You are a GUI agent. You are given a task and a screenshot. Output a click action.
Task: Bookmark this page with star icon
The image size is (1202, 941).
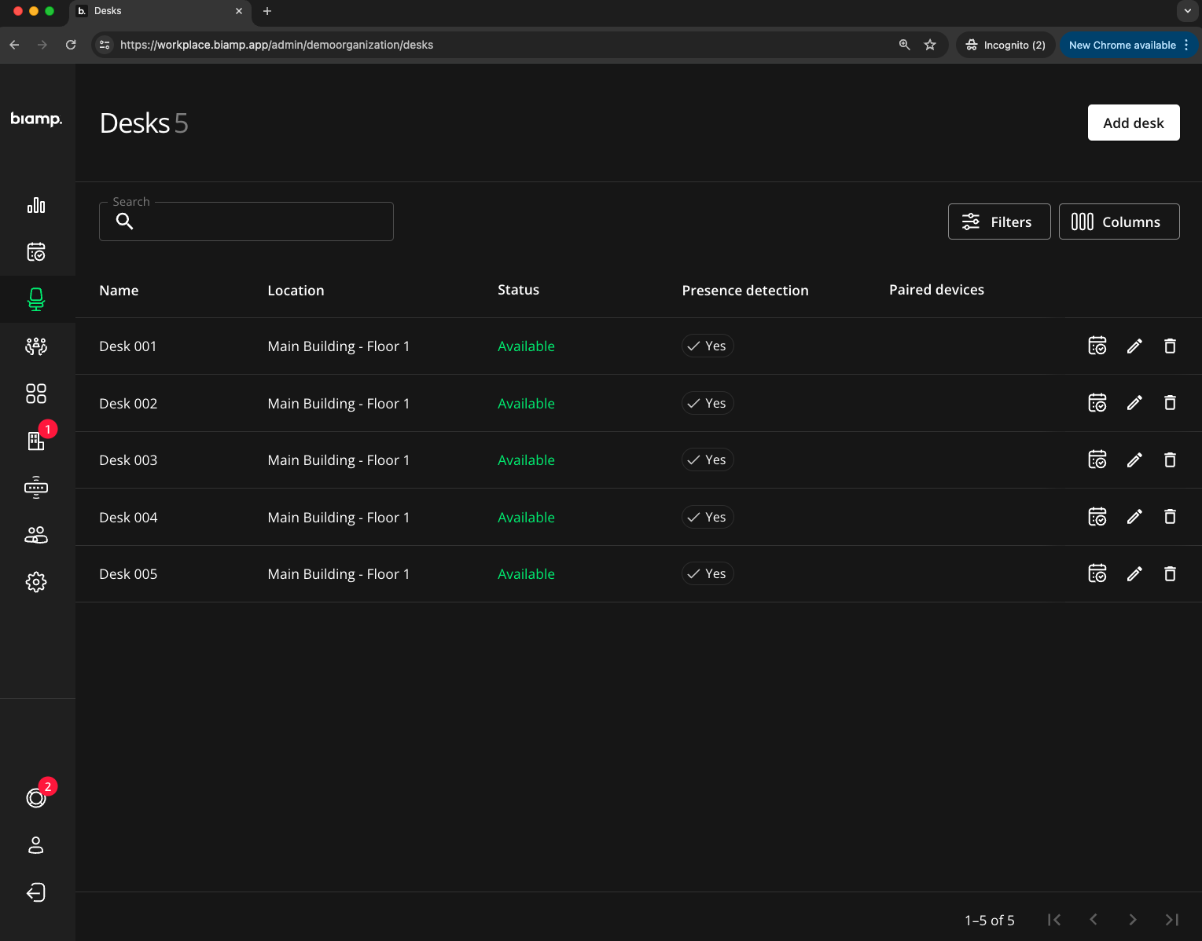[930, 45]
